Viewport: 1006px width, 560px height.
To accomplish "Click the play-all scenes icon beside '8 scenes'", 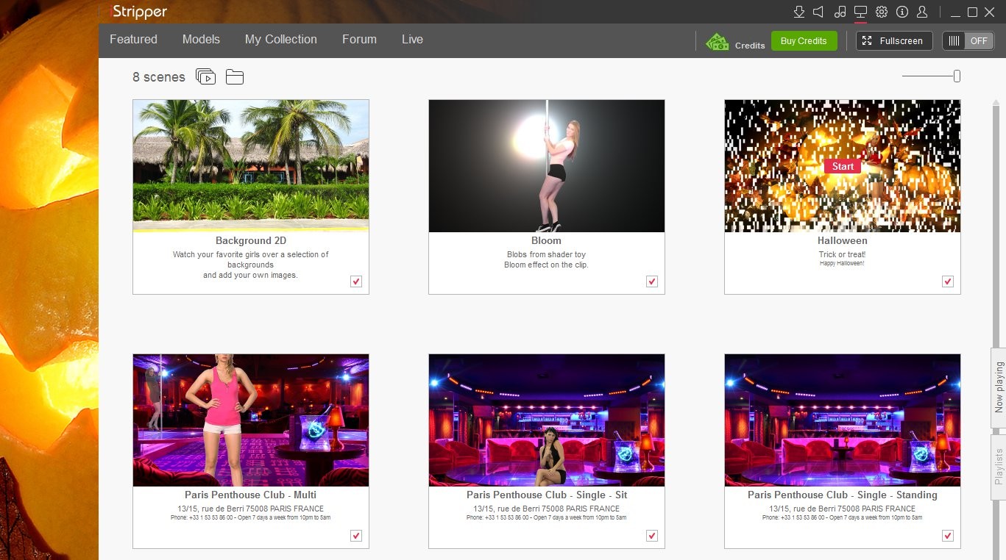I will click(x=205, y=76).
